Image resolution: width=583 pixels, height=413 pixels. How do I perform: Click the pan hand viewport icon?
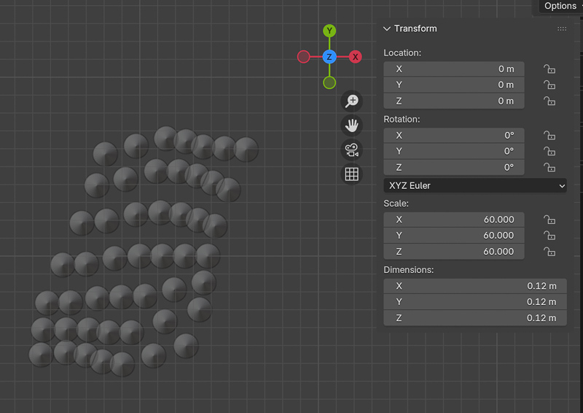click(352, 126)
